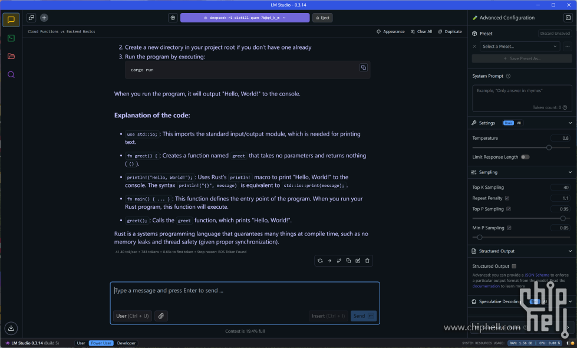Open preset options three-dot menu
This screenshot has width=577, height=348.
click(x=568, y=47)
